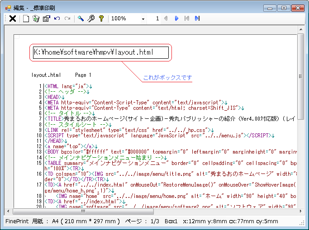Click the これがボックスです callout label

point(167,78)
